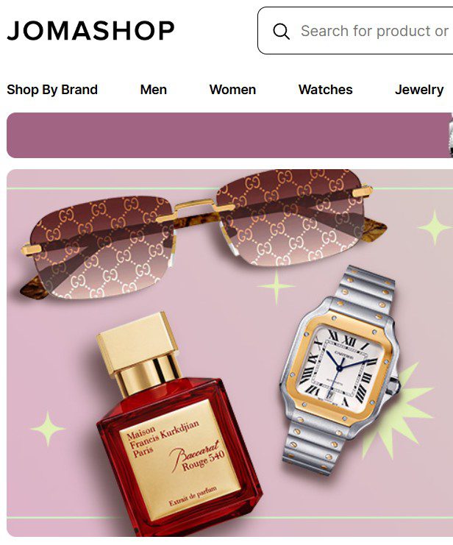Image resolution: width=453 pixels, height=545 pixels.
Task: Open the Women category menu
Action: [232, 90]
